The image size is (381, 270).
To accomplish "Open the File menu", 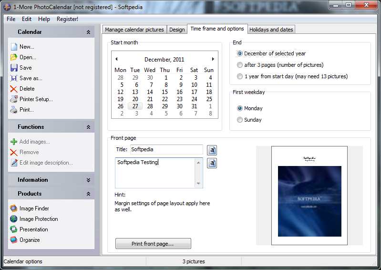I will (11, 19).
